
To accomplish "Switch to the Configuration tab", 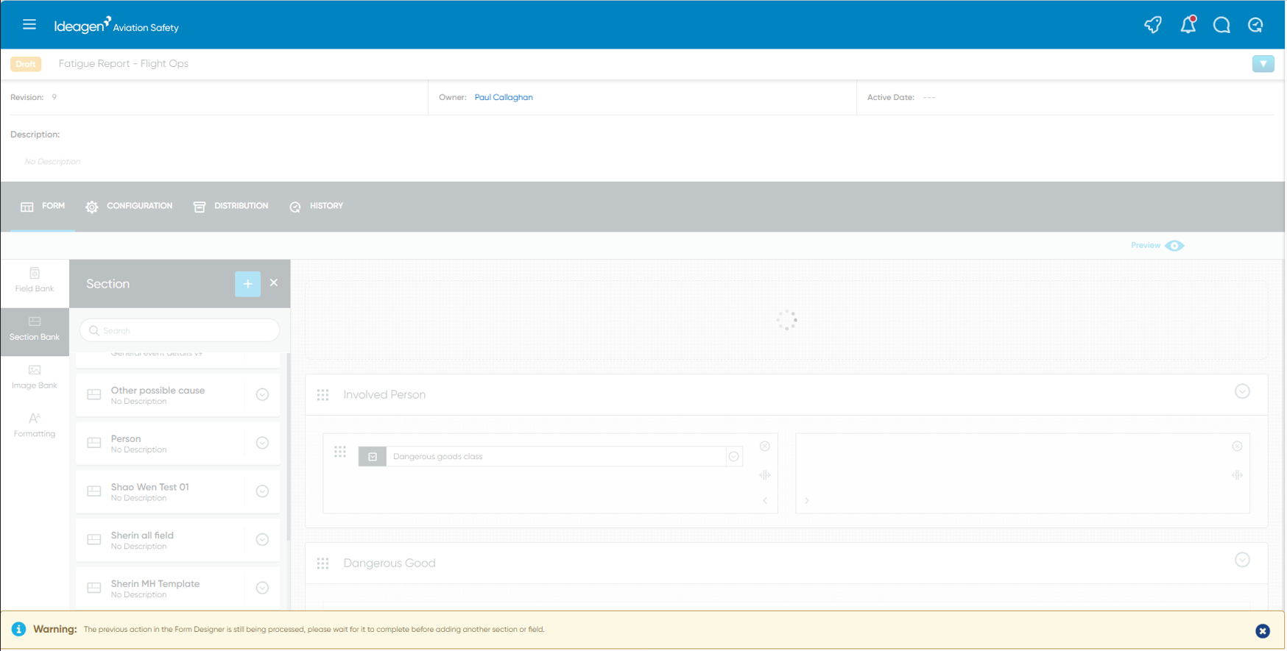I will tap(129, 207).
